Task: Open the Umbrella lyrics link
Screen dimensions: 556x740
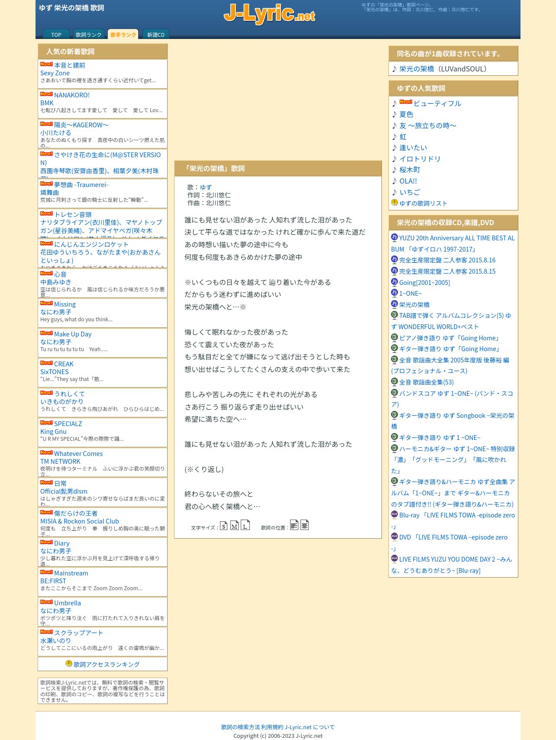Action: pos(68,603)
